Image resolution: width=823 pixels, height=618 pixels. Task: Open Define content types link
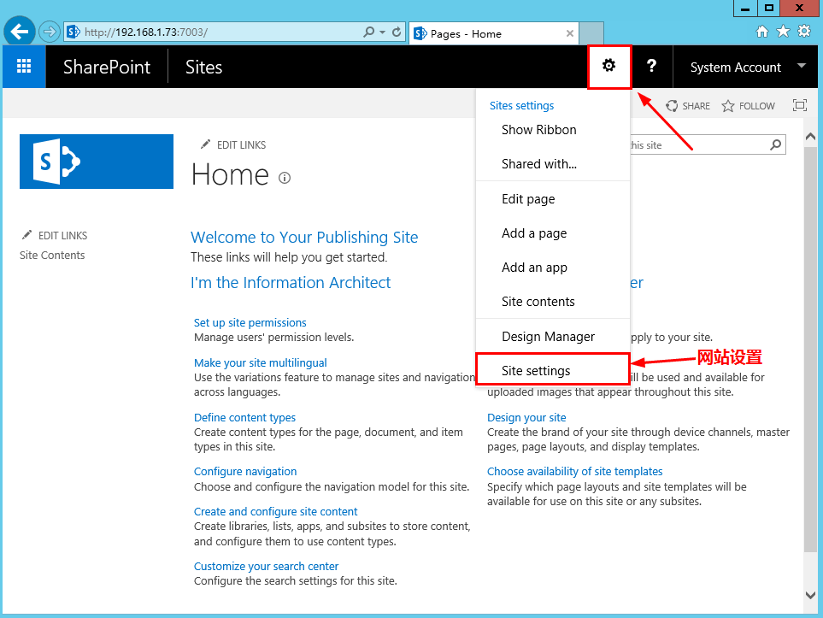pos(244,417)
